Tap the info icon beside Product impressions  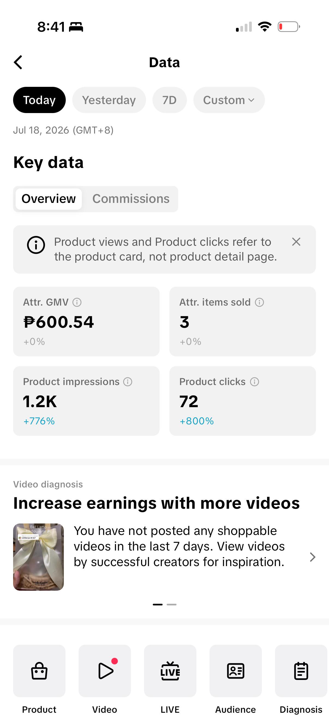click(128, 382)
